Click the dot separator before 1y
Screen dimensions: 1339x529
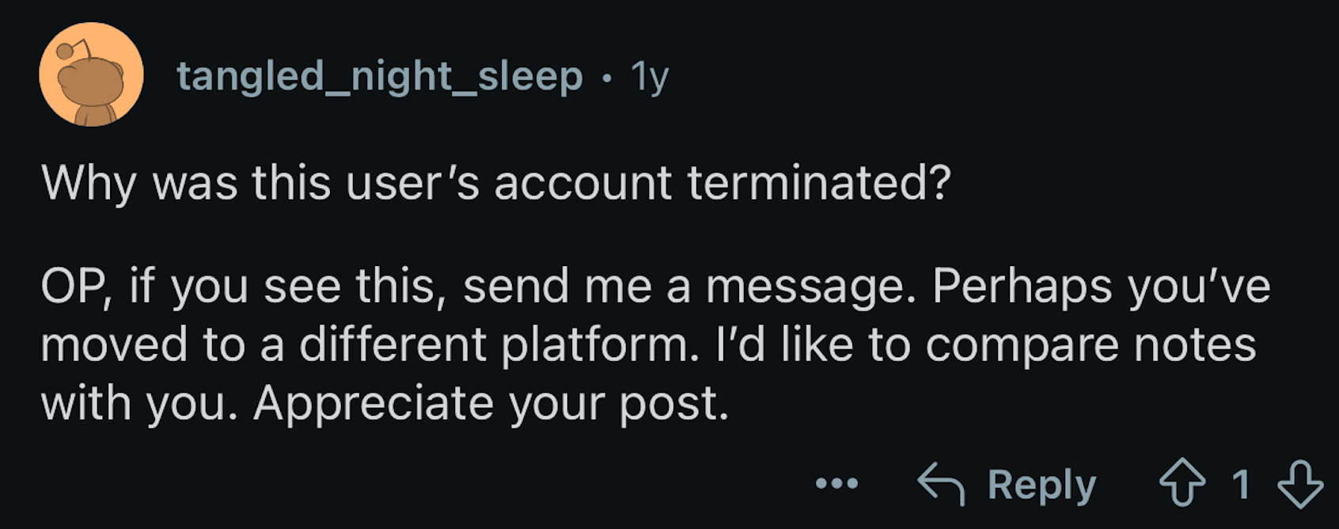point(607,78)
